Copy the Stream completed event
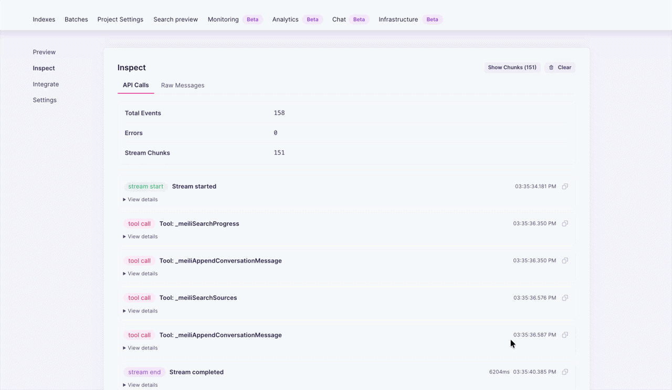Screen dimensions: 672x390 click(565, 372)
